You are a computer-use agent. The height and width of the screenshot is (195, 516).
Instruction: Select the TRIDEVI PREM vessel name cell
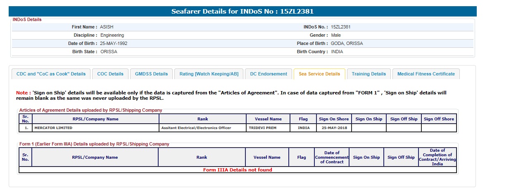tap(263, 128)
